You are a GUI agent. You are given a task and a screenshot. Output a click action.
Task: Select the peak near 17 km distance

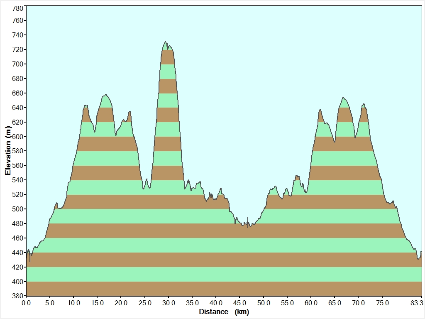tap(106, 95)
